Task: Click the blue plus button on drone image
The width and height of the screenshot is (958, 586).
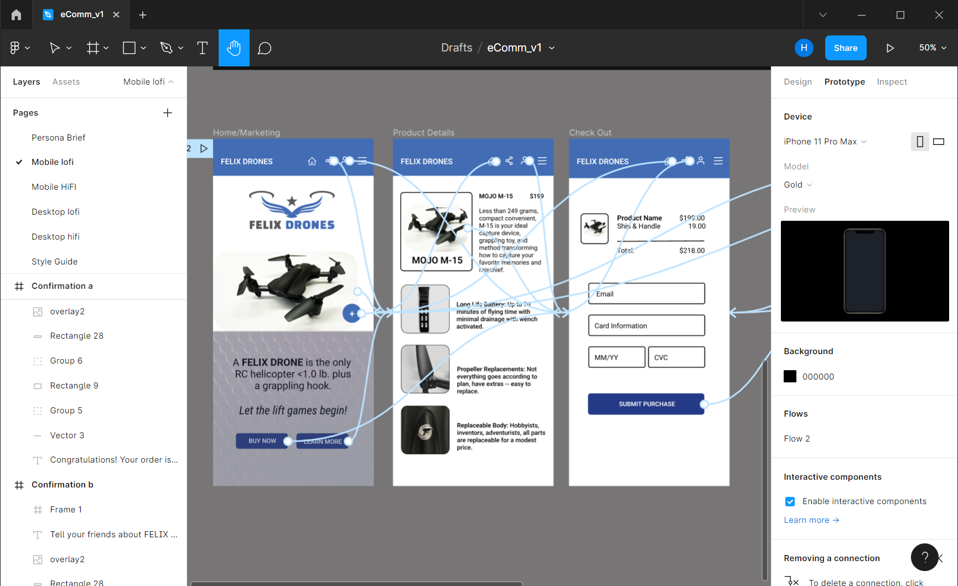Action: pos(351,313)
